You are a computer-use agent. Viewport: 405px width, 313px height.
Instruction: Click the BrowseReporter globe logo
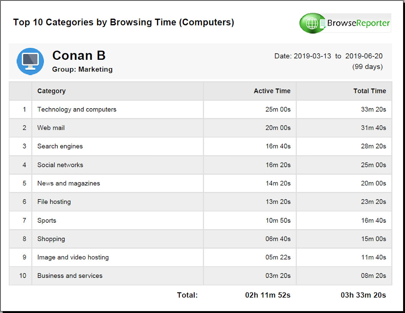[312, 23]
